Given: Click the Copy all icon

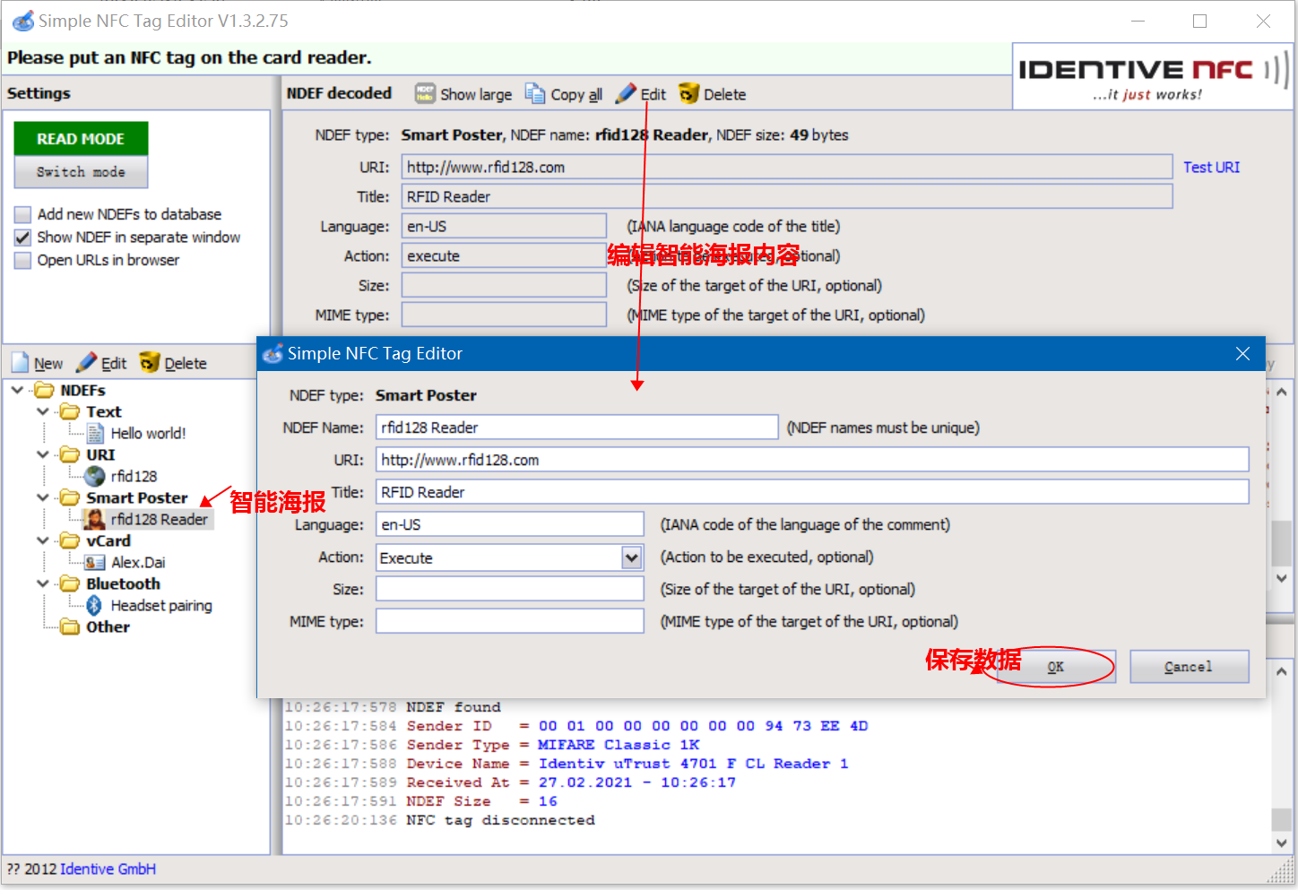Looking at the screenshot, I should (535, 94).
